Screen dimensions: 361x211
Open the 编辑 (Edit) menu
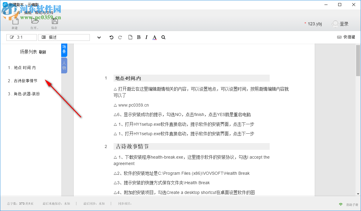click(x=27, y=13)
